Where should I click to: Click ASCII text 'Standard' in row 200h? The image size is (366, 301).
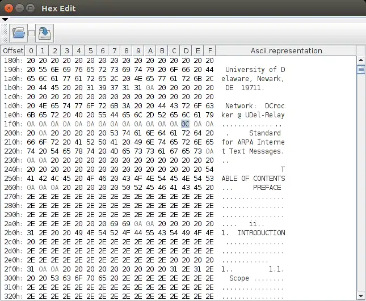coord(265,133)
